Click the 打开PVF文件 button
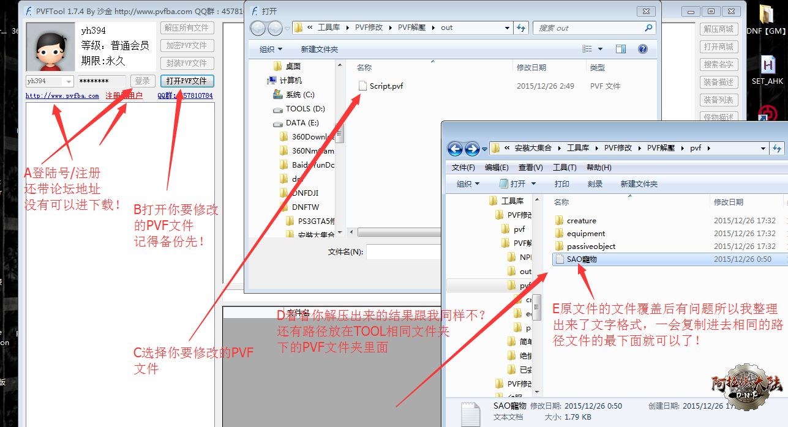The height and width of the screenshot is (427, 788). pos(187,81)
